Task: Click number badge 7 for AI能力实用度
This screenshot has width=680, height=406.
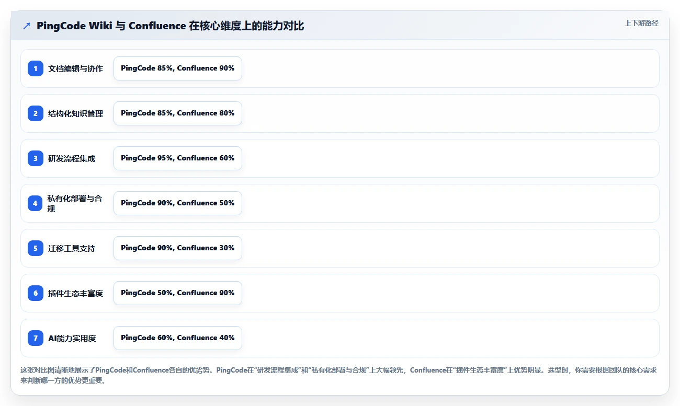Action: coord(36,338)
